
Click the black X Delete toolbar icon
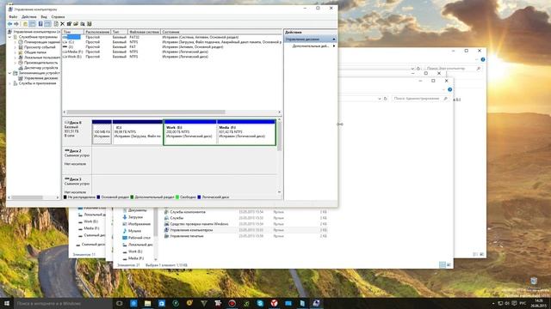pos(62,24)
